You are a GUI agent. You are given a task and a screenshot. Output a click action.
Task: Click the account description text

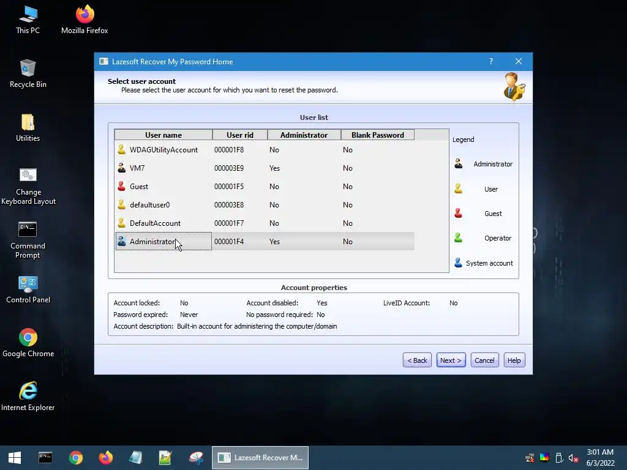(x=257, y=326)
